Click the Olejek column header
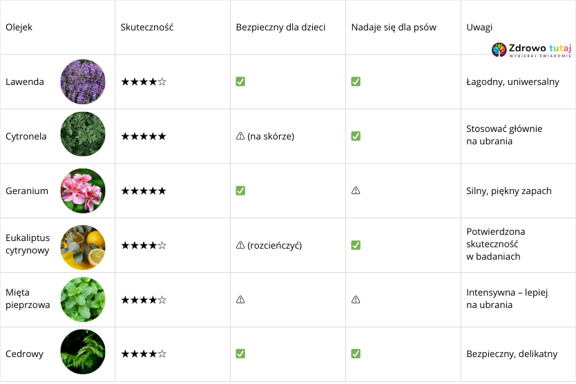576x384 pixels. 19,28
